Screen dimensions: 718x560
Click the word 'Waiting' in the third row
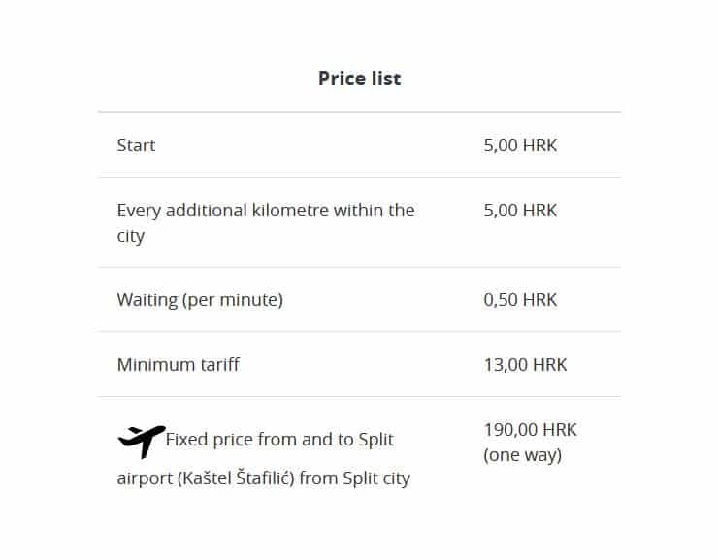pos(147,300)
